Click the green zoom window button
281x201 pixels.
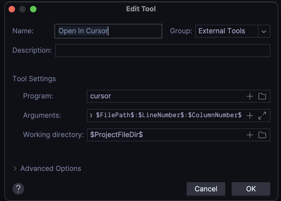[x=33, y=9]
